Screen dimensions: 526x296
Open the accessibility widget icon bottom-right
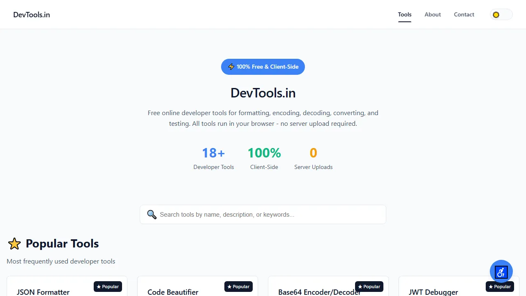(501, 272)
